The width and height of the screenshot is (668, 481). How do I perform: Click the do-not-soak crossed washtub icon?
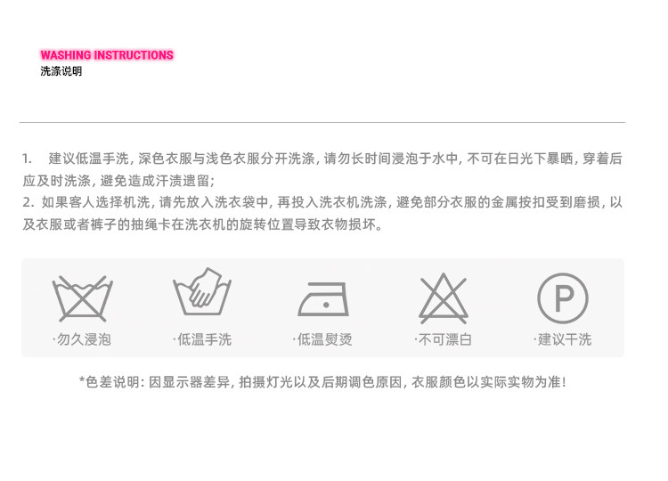pyautogui.click(x=82, y=298)
